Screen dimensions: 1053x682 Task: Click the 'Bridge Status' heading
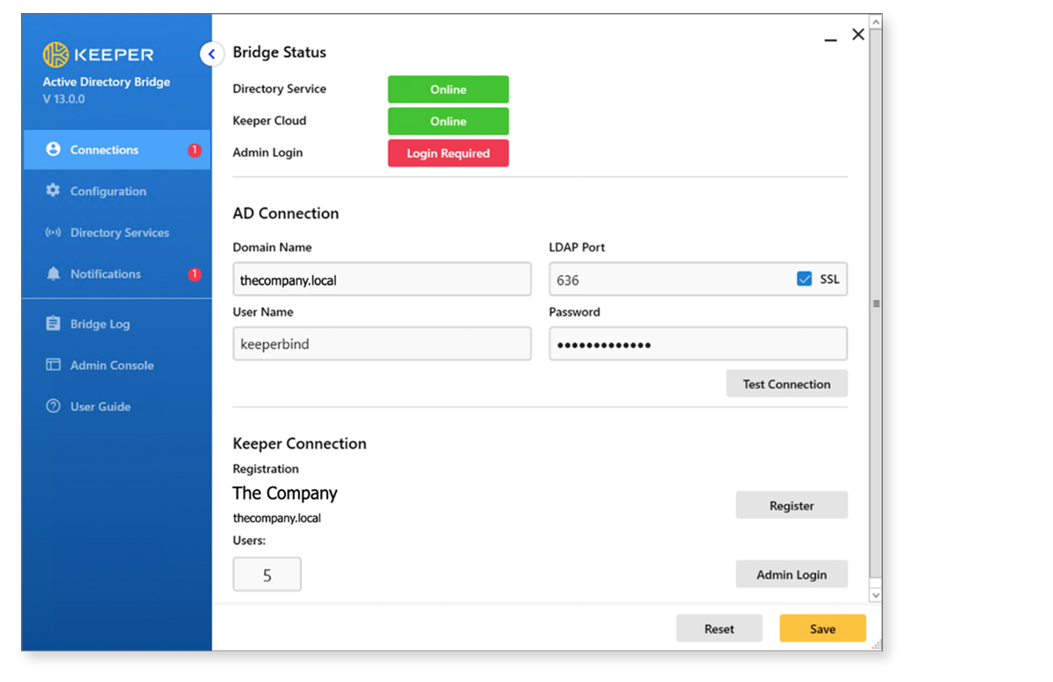[x=279, y=53]
